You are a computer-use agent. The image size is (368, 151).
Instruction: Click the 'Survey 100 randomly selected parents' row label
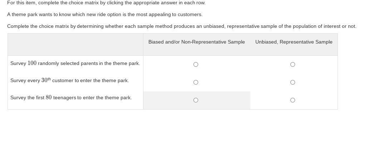(x=75, y=64)
